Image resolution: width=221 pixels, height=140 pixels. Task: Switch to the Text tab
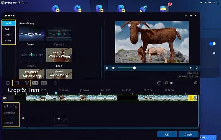tap(7, 29)
